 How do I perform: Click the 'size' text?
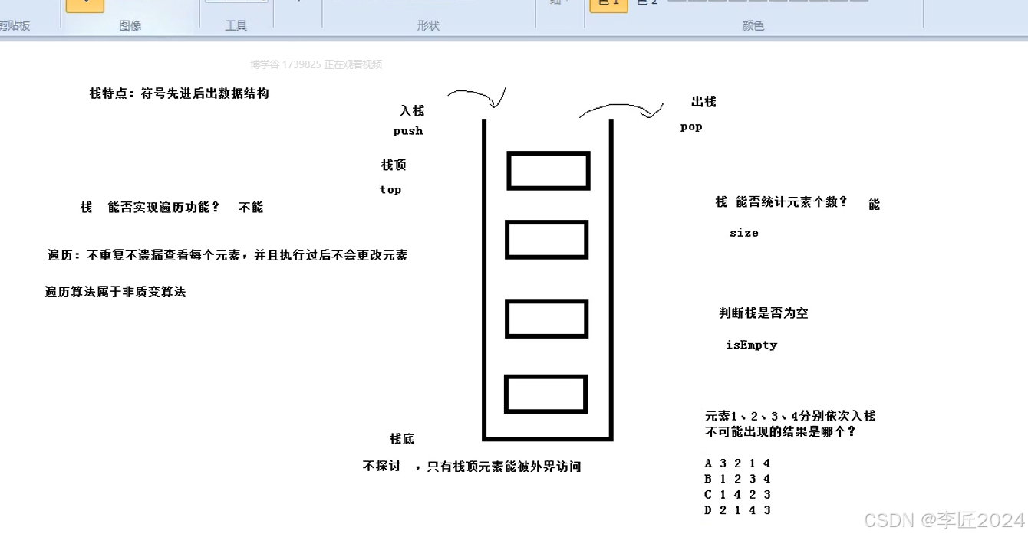744,233
